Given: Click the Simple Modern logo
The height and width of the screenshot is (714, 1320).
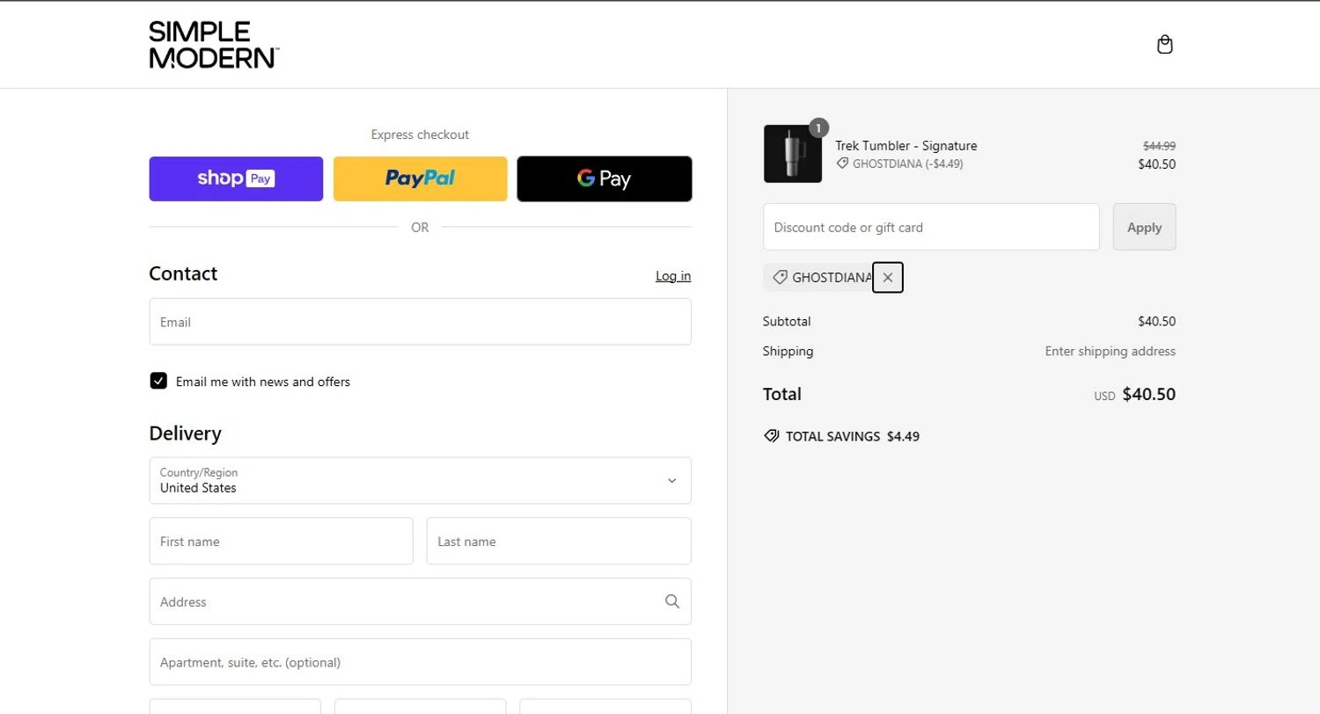Looking at the screenshot, I should pyautogui.click(x=214, y=45).
